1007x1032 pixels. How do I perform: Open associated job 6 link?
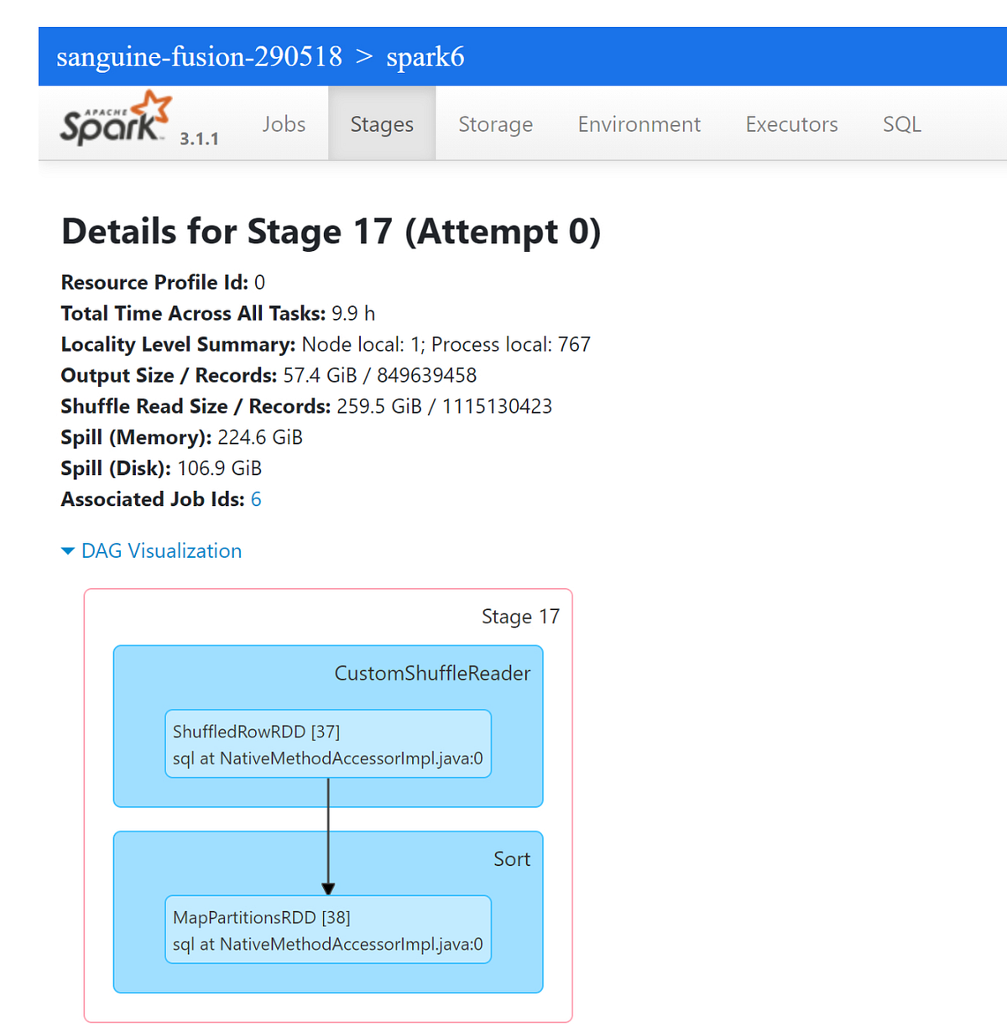pos(255,498)
